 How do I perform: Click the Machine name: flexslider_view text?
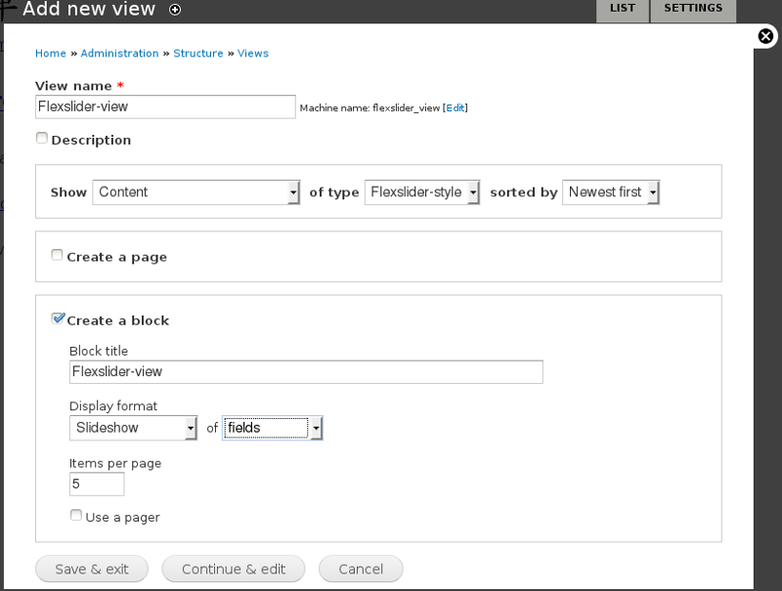(x=369, y=107)
